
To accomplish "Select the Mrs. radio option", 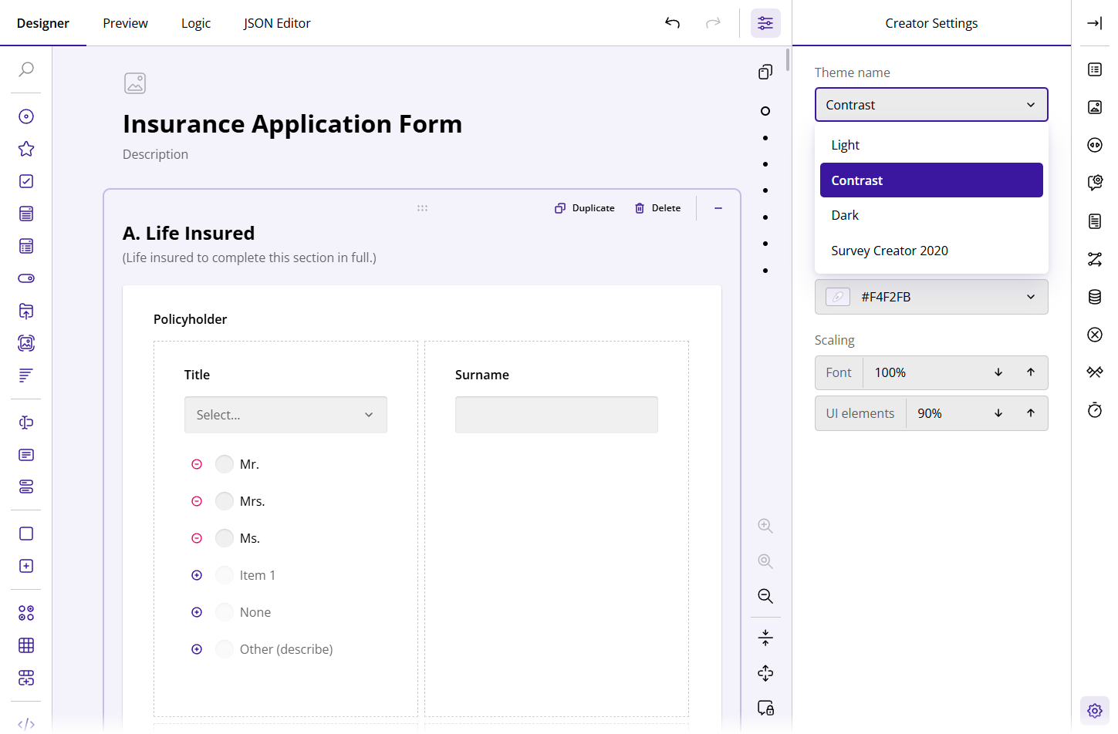I will click(224, 500).
